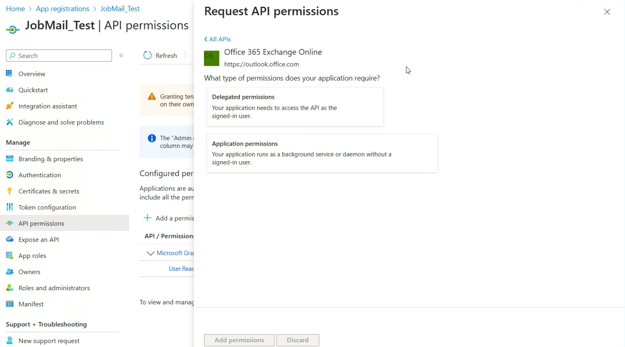Open Manifest menu item
The image size is (625, 347).
pos(31,304)
